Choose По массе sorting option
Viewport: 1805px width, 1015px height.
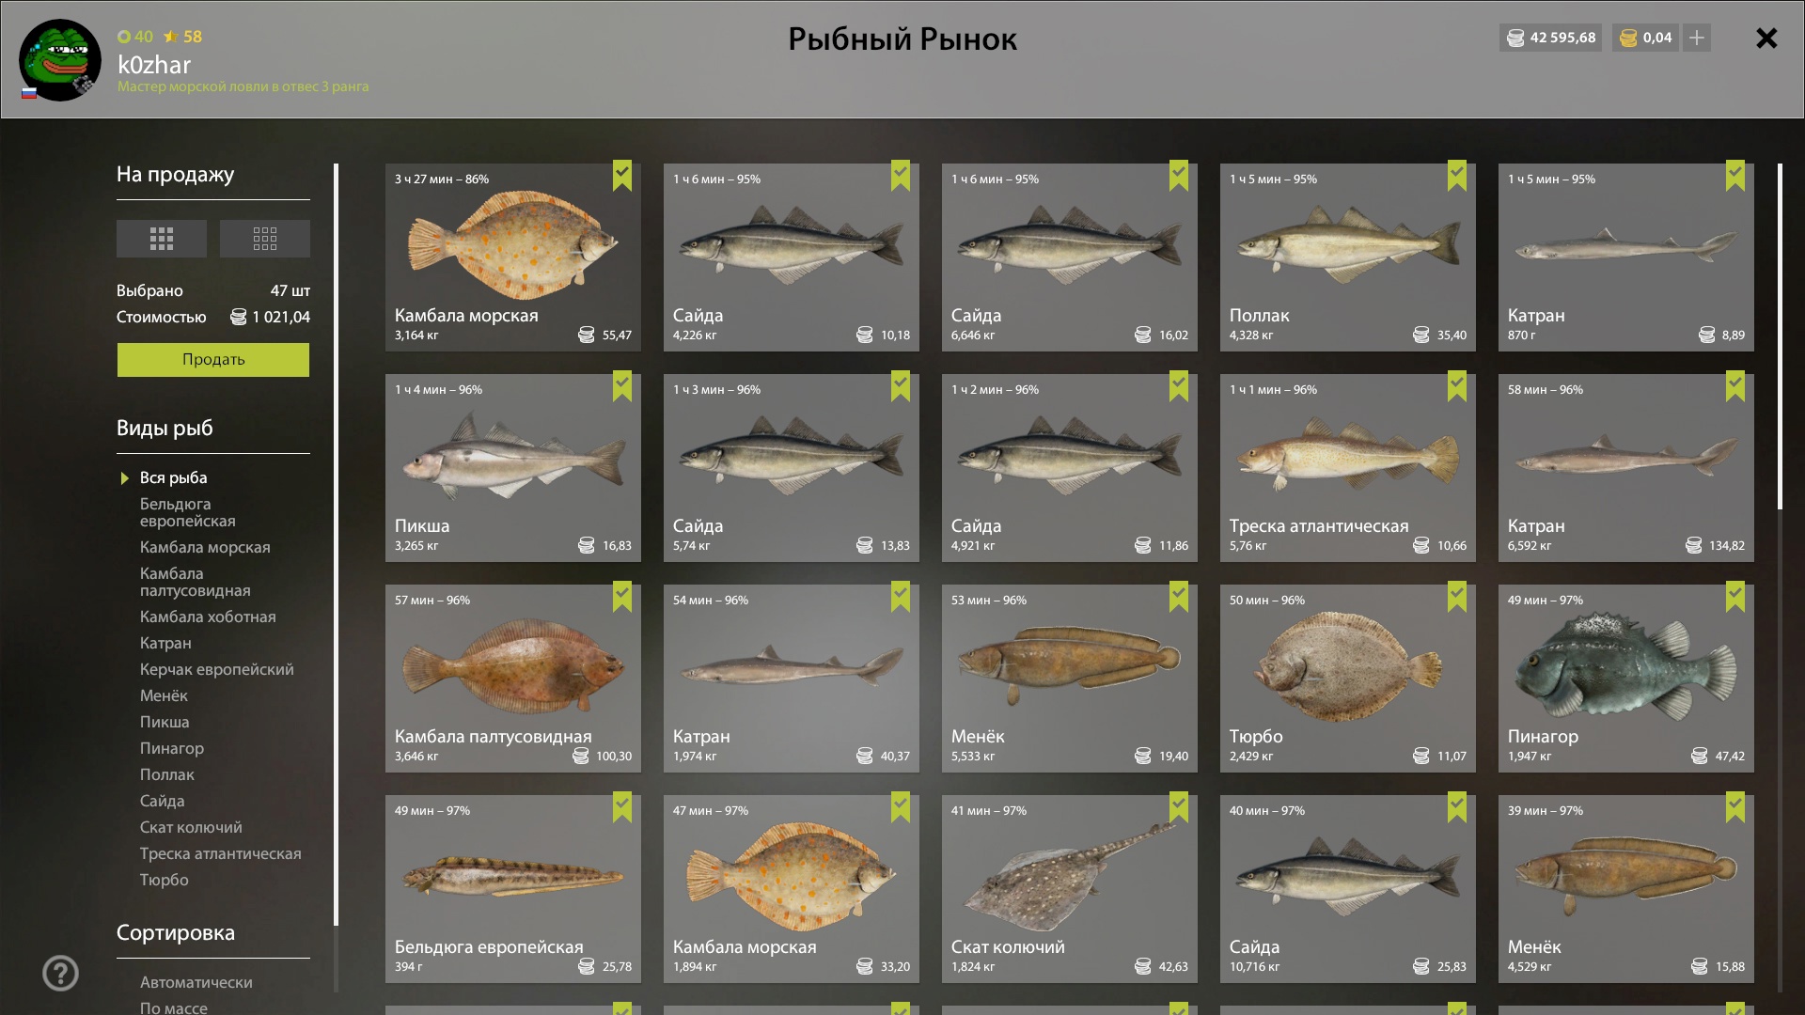tap(174, 1007)
